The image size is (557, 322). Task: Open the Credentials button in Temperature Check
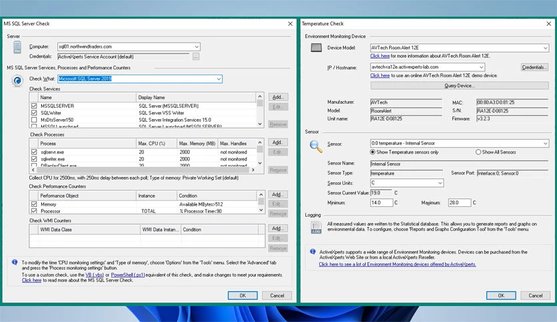coord(534,67)
